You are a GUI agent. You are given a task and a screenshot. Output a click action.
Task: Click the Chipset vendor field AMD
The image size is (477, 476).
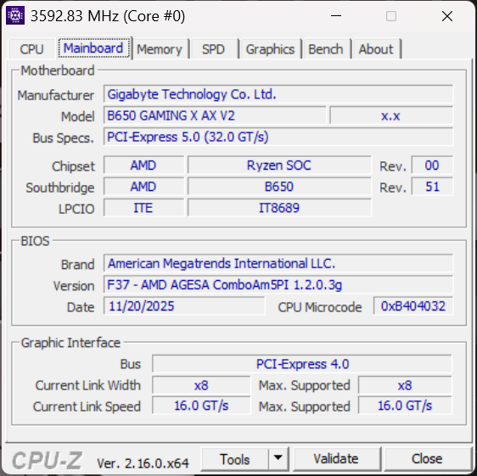tap(143, 165)
